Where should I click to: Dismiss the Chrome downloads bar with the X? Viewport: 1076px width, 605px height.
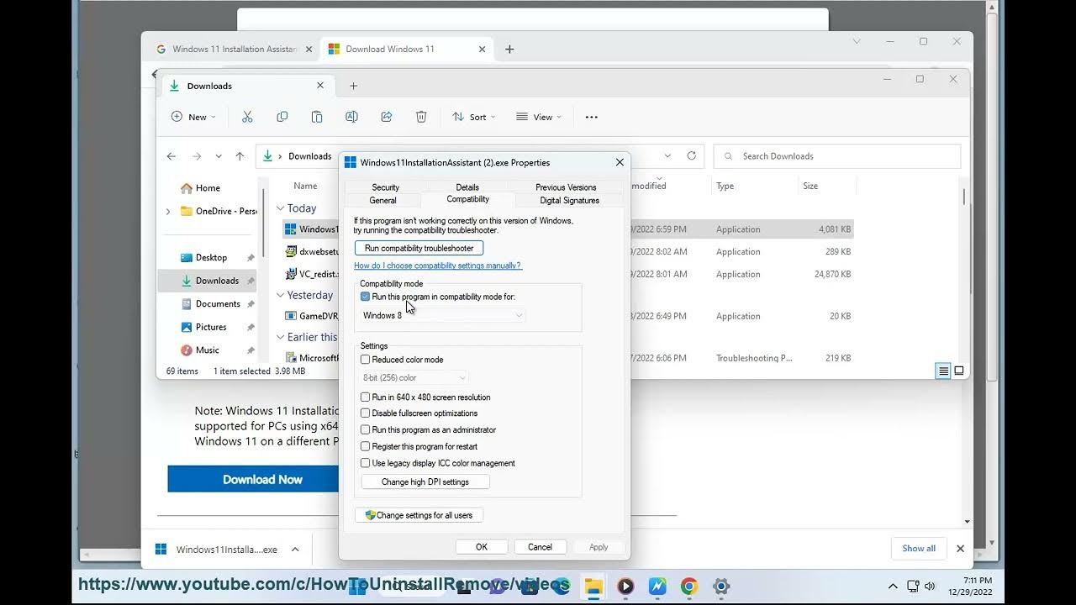[x=960, y=548]
